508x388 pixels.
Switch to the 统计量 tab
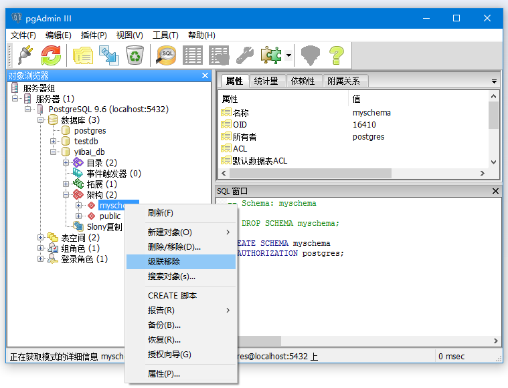tap(266, 81)
